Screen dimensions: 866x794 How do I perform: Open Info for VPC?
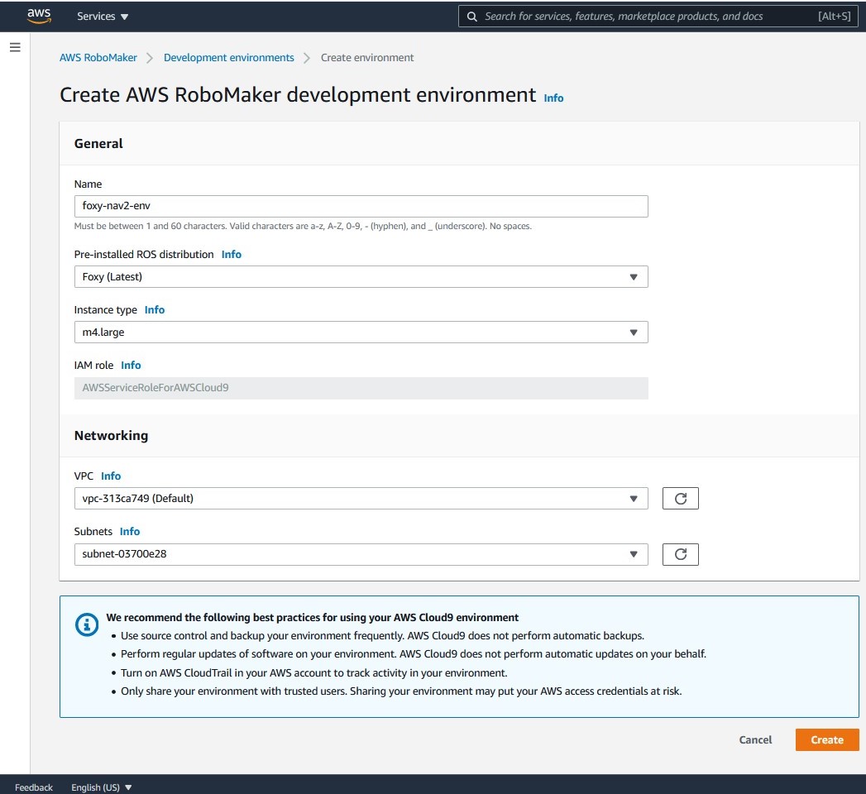click(111, 476)
